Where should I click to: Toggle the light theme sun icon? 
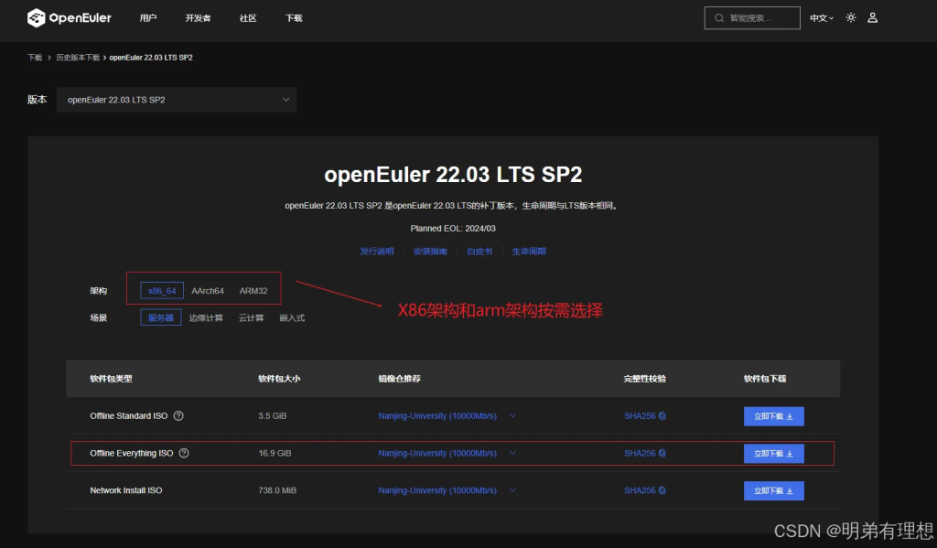coord(851,18)
